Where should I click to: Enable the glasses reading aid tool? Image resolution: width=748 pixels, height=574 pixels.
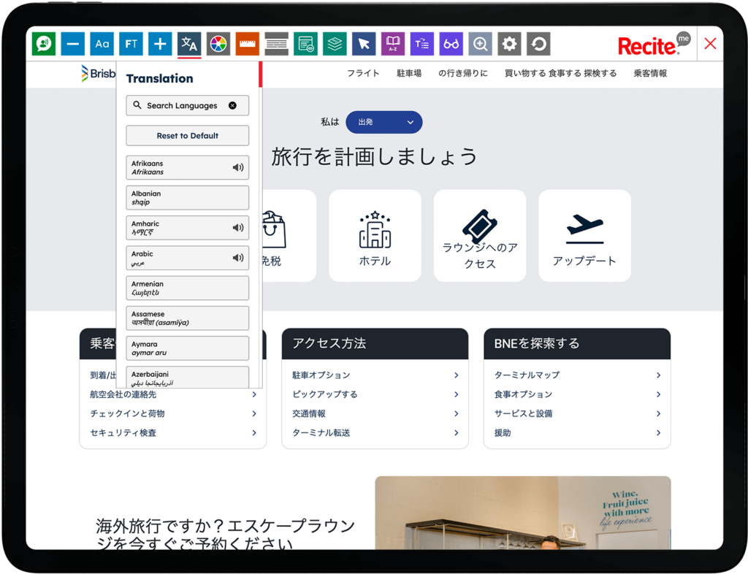coord(451,44)
